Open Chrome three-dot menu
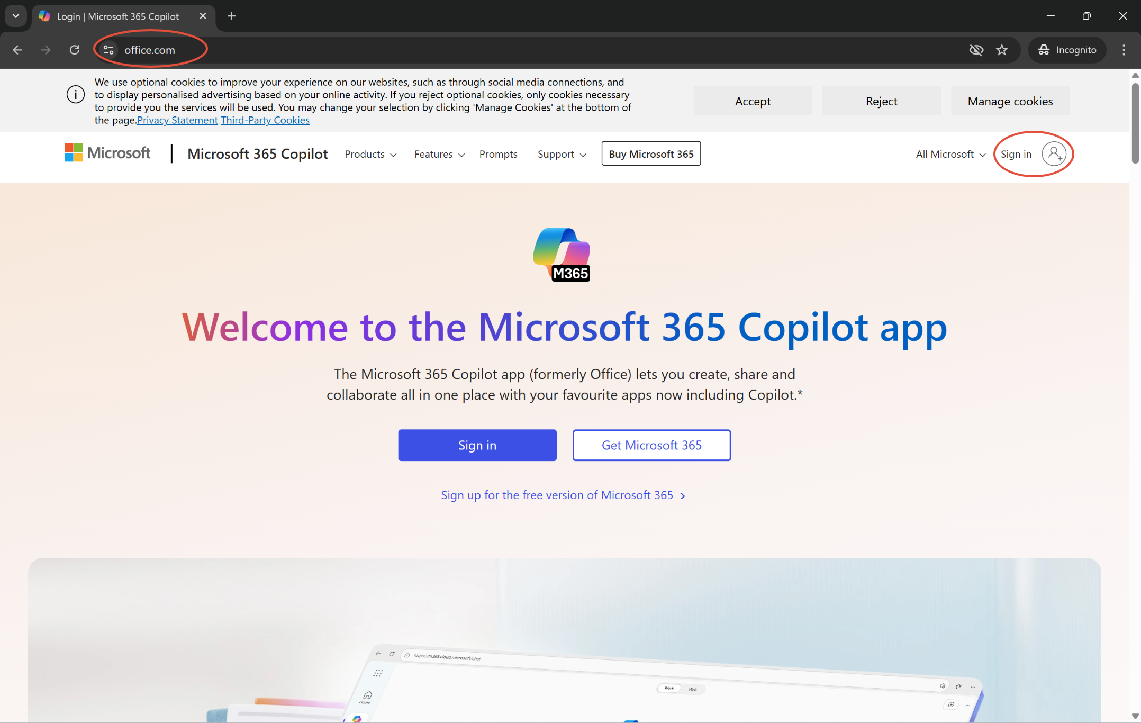The image size is (1141, 723). tap(1124, 50)
